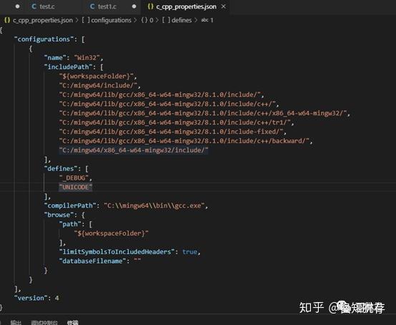
Task: Click the C file icon on test1.c tab
Action: pyautogui.click(x=92, y=6)
